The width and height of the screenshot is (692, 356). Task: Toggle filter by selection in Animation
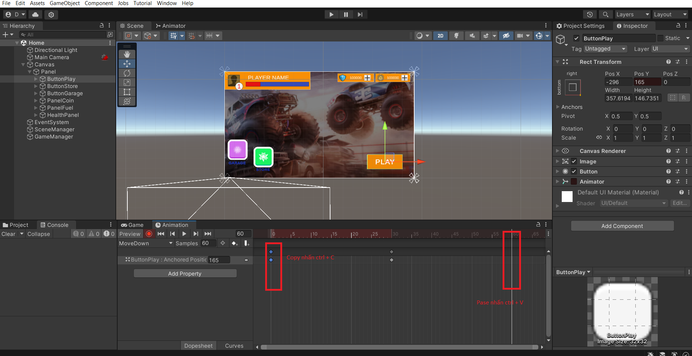(x=223, y=243)
